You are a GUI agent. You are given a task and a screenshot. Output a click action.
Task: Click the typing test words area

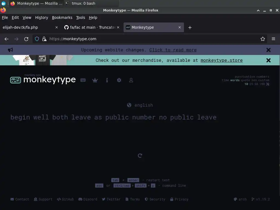point(113,117)
